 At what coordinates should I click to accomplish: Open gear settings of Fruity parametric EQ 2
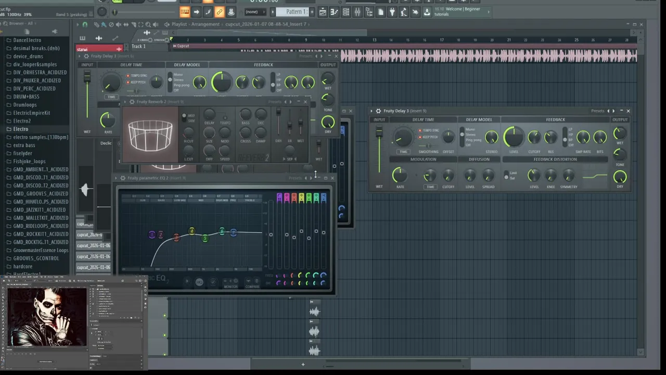coord(123,178)
